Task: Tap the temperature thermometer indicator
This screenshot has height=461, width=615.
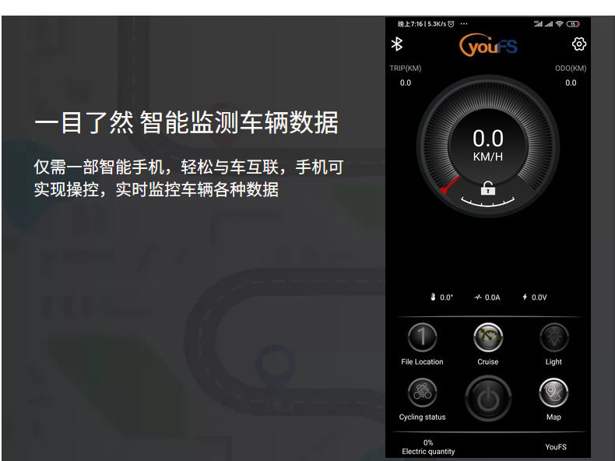Action: point(441,297)
